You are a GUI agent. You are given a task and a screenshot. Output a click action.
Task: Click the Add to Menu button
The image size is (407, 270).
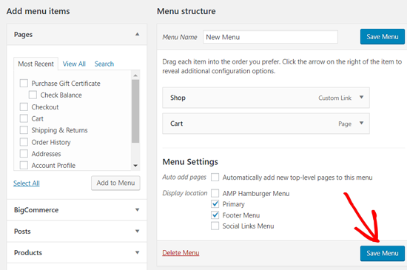pos(115,183)
